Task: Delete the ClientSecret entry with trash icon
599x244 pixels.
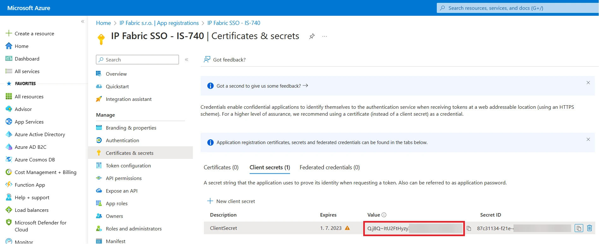Action: (589, 228)
